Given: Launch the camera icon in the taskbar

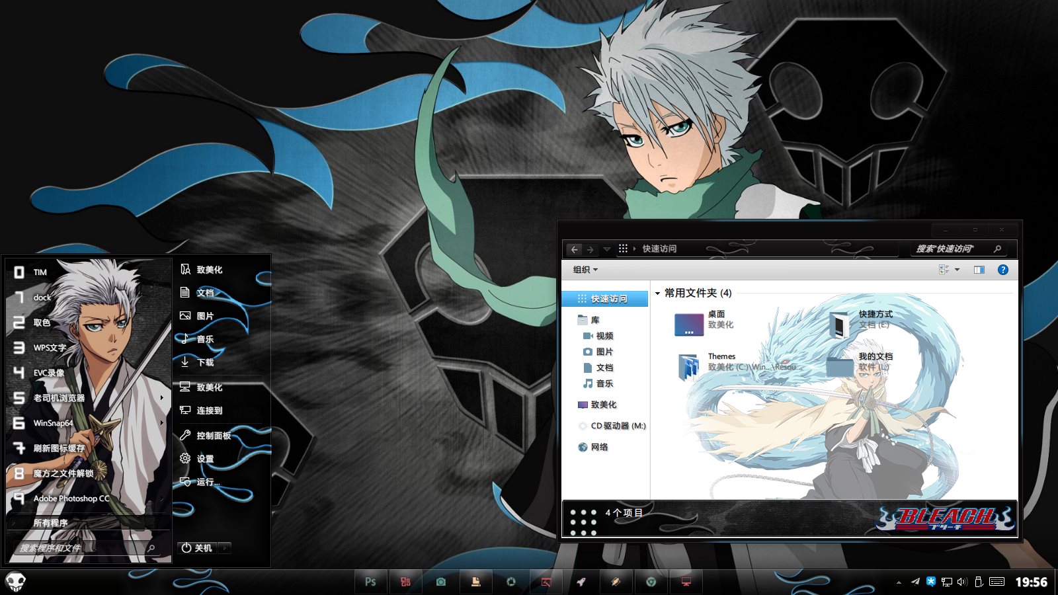Looking at the screenshot, I should click(x=440, y=582).
